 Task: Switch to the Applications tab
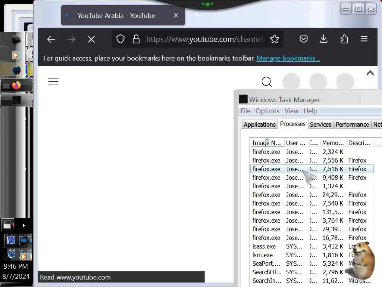(260, 124)
